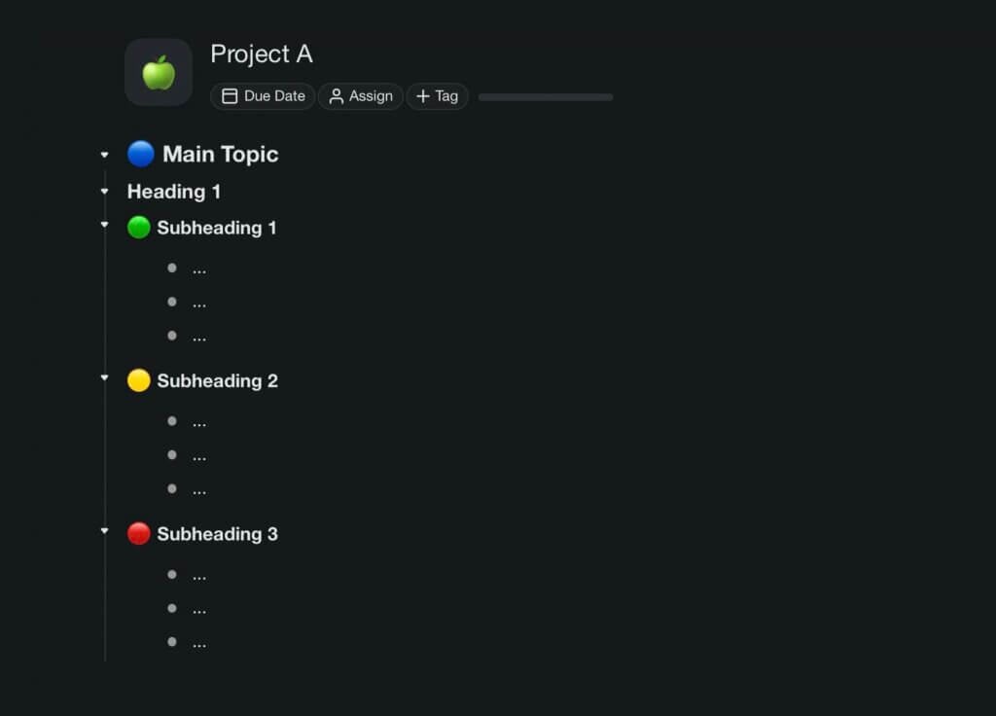Click the Assign button
996x716 pixels.
click(360, 95)
